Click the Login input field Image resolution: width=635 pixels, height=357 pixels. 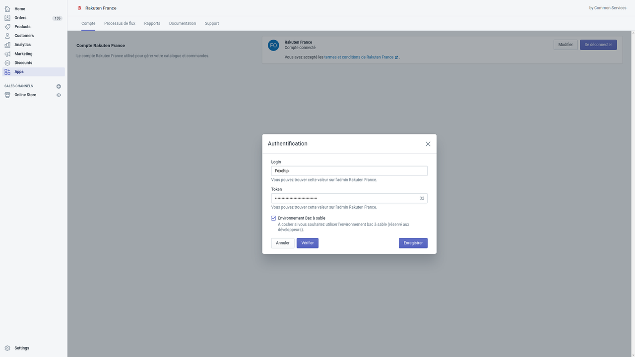(349, 171)
